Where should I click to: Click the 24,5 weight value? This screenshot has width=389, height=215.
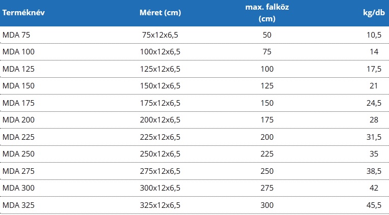pyautogui.click(x=374, y=103)
